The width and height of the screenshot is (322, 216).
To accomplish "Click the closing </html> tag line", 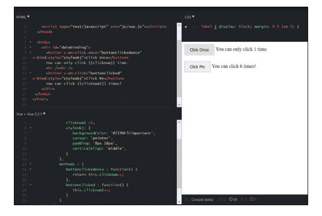I will (x=40, y=99).
